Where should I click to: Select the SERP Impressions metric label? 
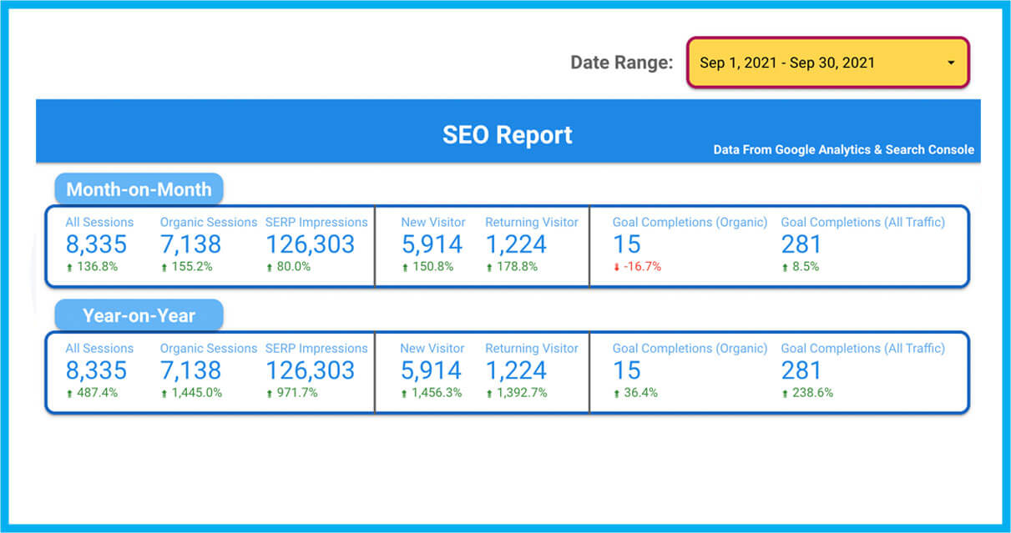(x=316, y=222)
